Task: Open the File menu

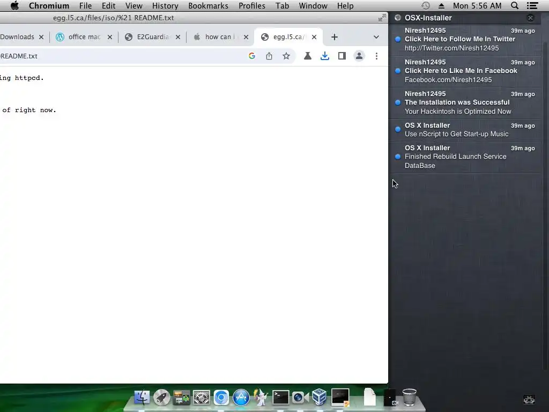Action: pos(85,5)
